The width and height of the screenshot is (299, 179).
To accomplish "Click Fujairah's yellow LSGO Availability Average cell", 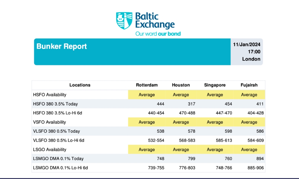I will [x=249, y=149].
